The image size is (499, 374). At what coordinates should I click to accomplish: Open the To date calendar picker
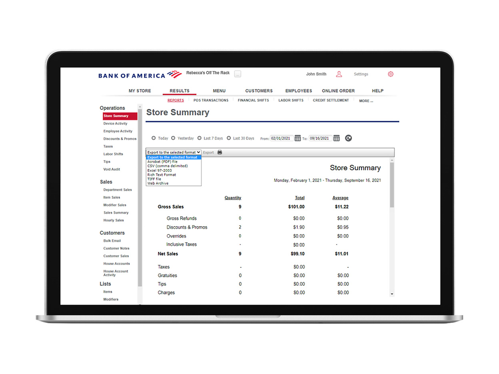point(337,138)
